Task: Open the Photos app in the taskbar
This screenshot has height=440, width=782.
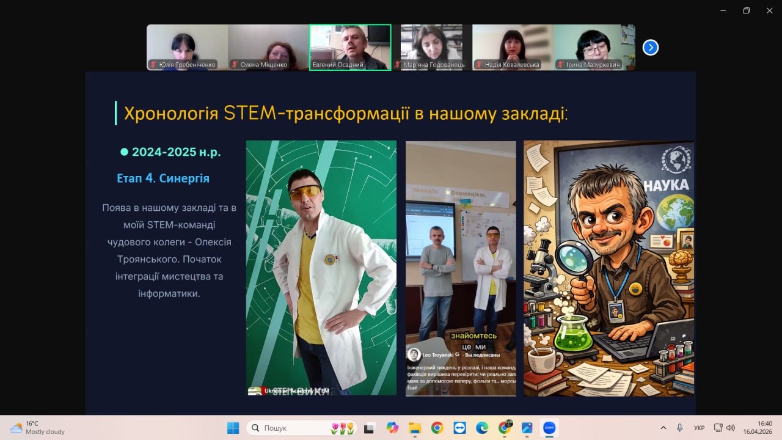Action: click(x=527, y=428)
